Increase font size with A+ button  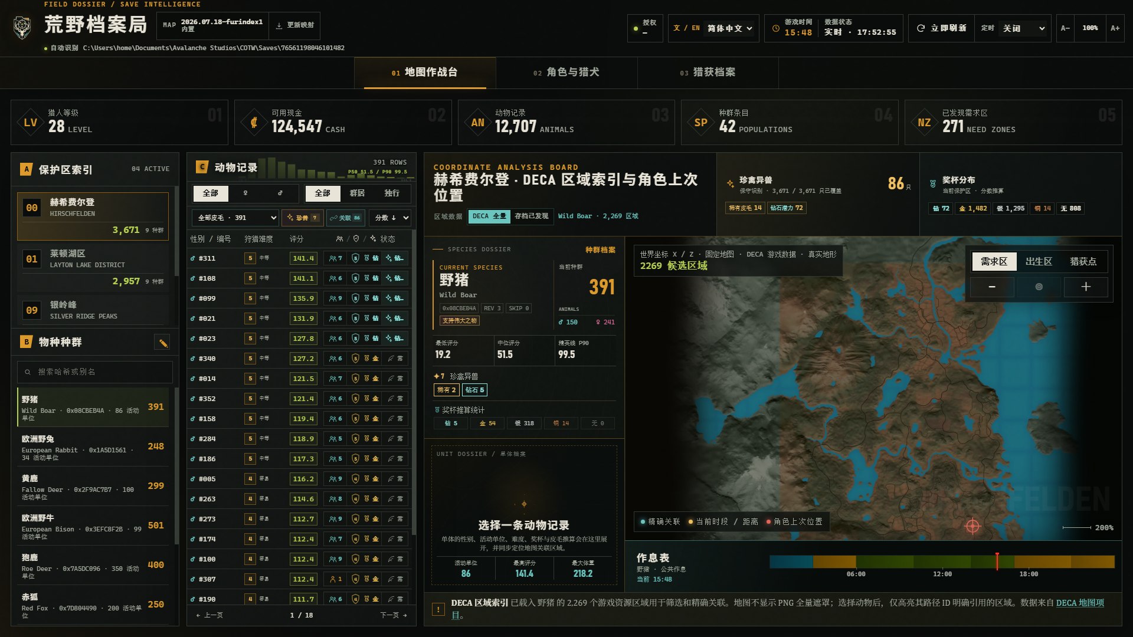pos(1115,28)
